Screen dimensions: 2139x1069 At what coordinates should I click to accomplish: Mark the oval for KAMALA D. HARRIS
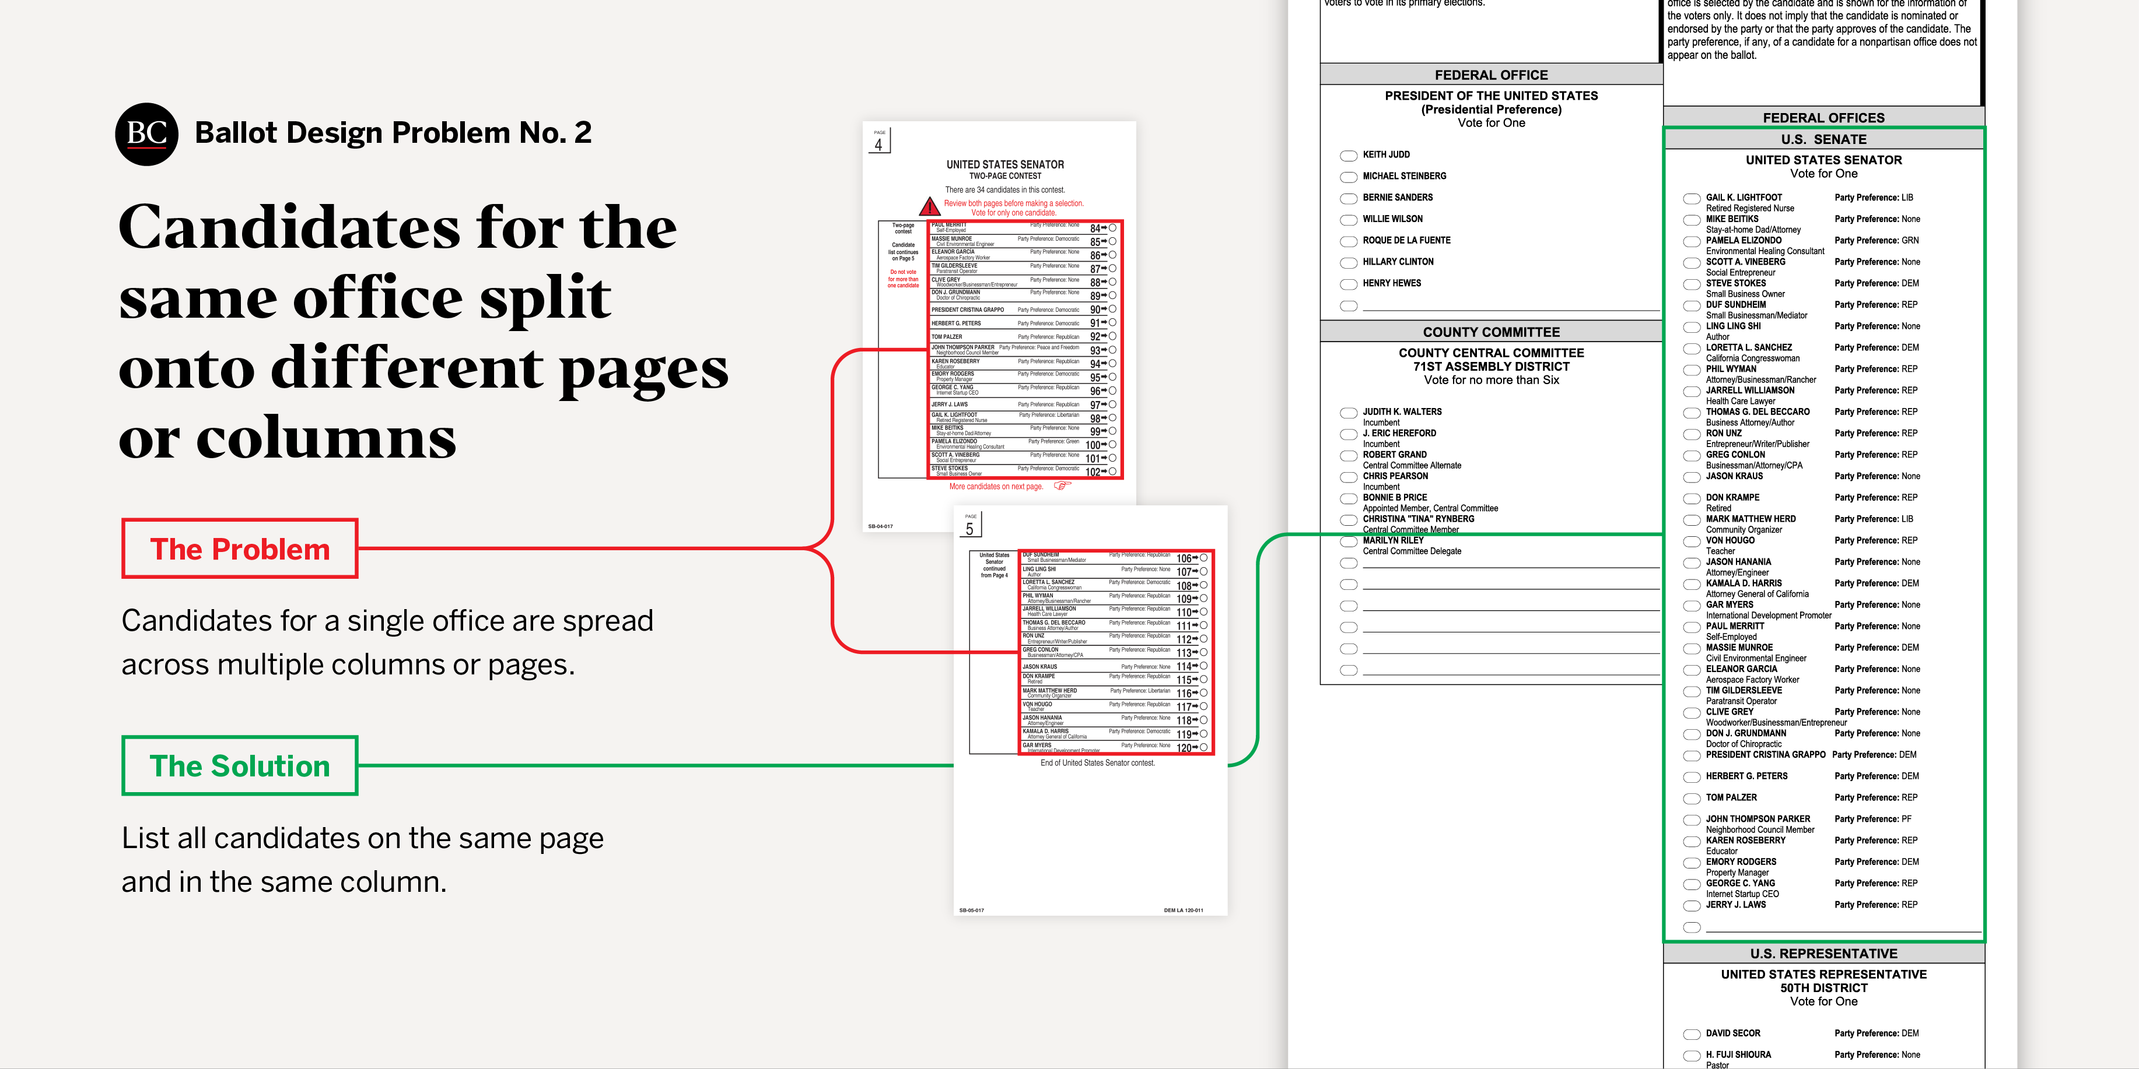point(1692,584)
